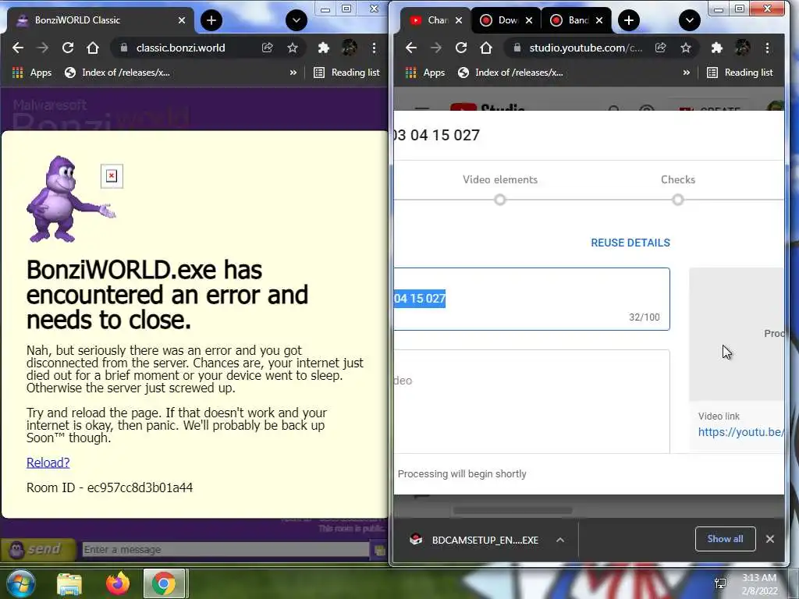Open the https://youtu.be video link

click(x=741, y=432)
